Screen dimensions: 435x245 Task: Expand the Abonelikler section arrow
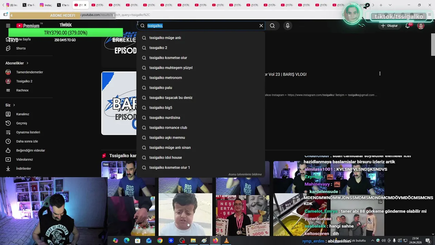(x=28, y=63)
